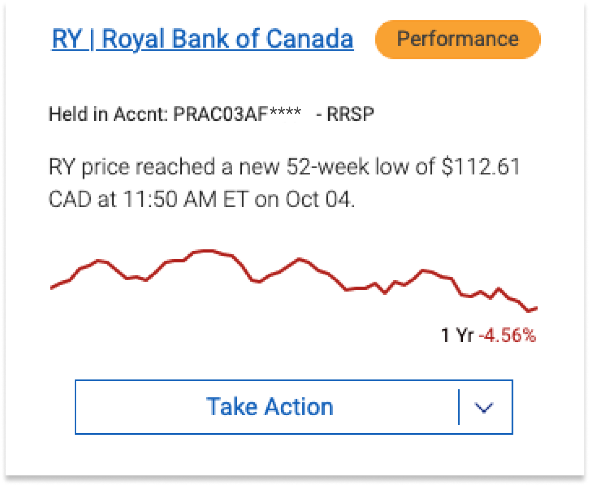Open the RY Royal Bank of Canada link
Viewport: 589px width, 485px height.
(x=202, y=39)
